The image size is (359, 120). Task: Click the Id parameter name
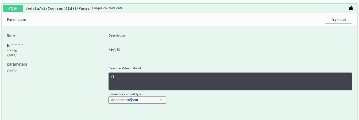pos(9,45)
